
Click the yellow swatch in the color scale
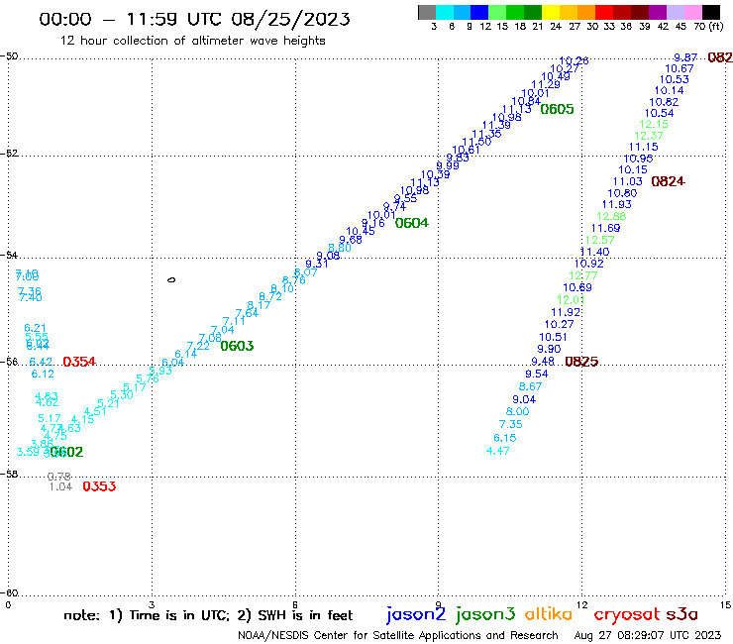click(x=551, y=12)
